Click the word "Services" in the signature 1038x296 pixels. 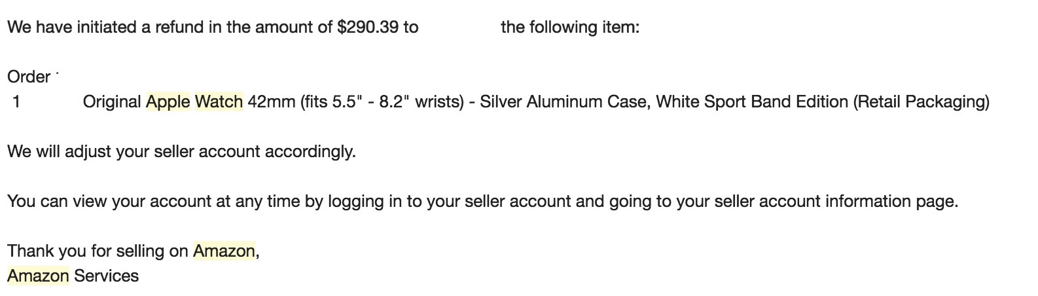(x=106, y=276)
